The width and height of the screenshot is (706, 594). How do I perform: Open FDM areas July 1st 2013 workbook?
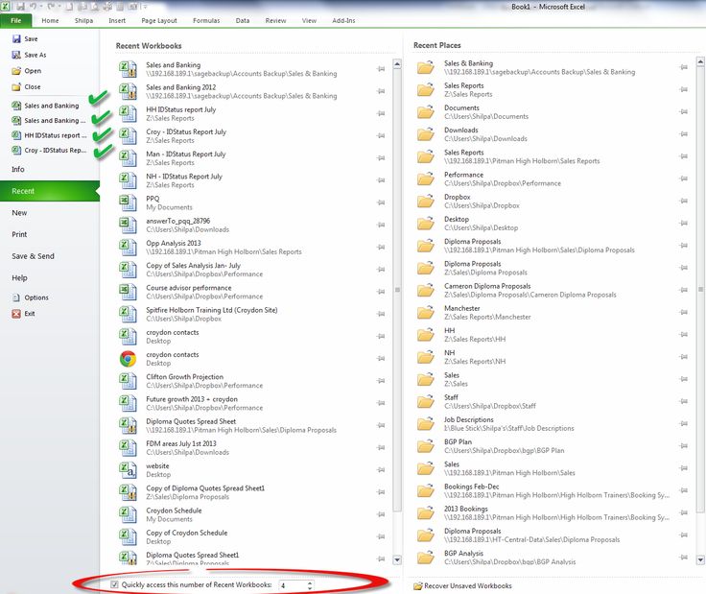tap(251, 448)
